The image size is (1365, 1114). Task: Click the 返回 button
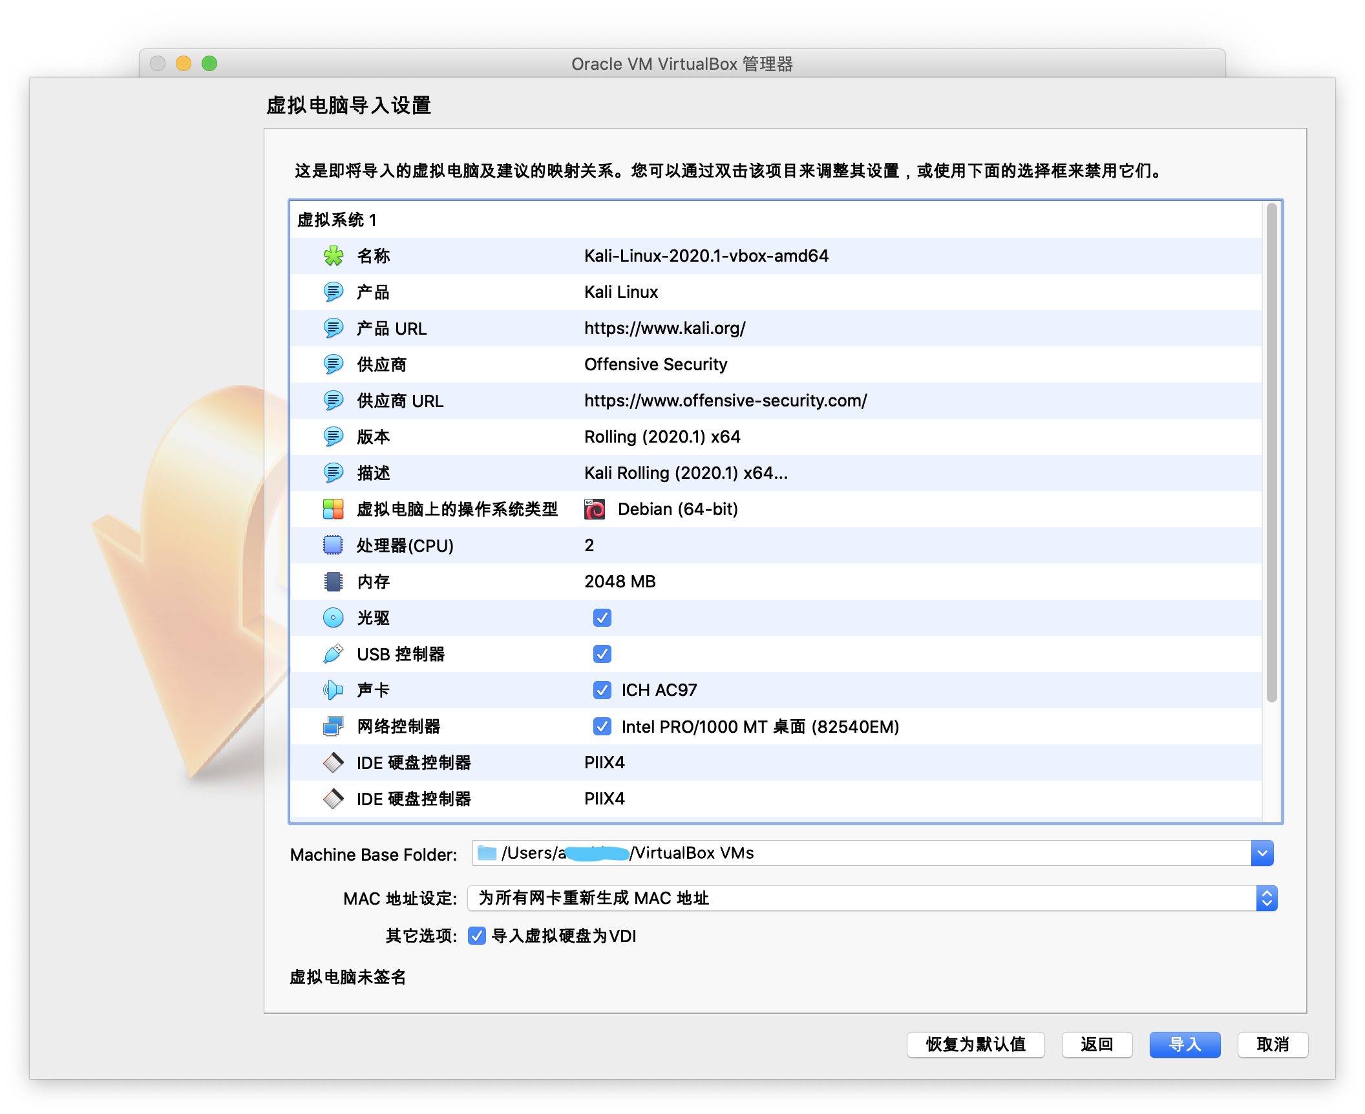tap(1097, 1044)
